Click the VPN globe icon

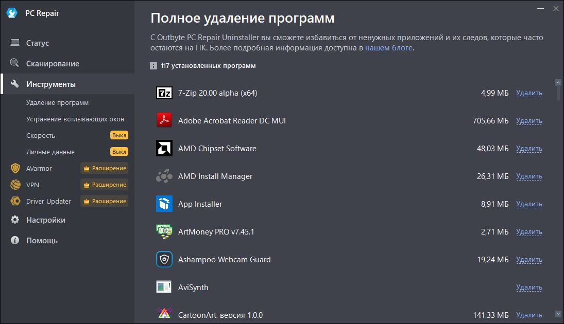pos(15,185)
